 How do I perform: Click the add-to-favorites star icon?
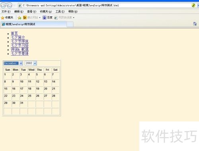click(x=20, y=18)
